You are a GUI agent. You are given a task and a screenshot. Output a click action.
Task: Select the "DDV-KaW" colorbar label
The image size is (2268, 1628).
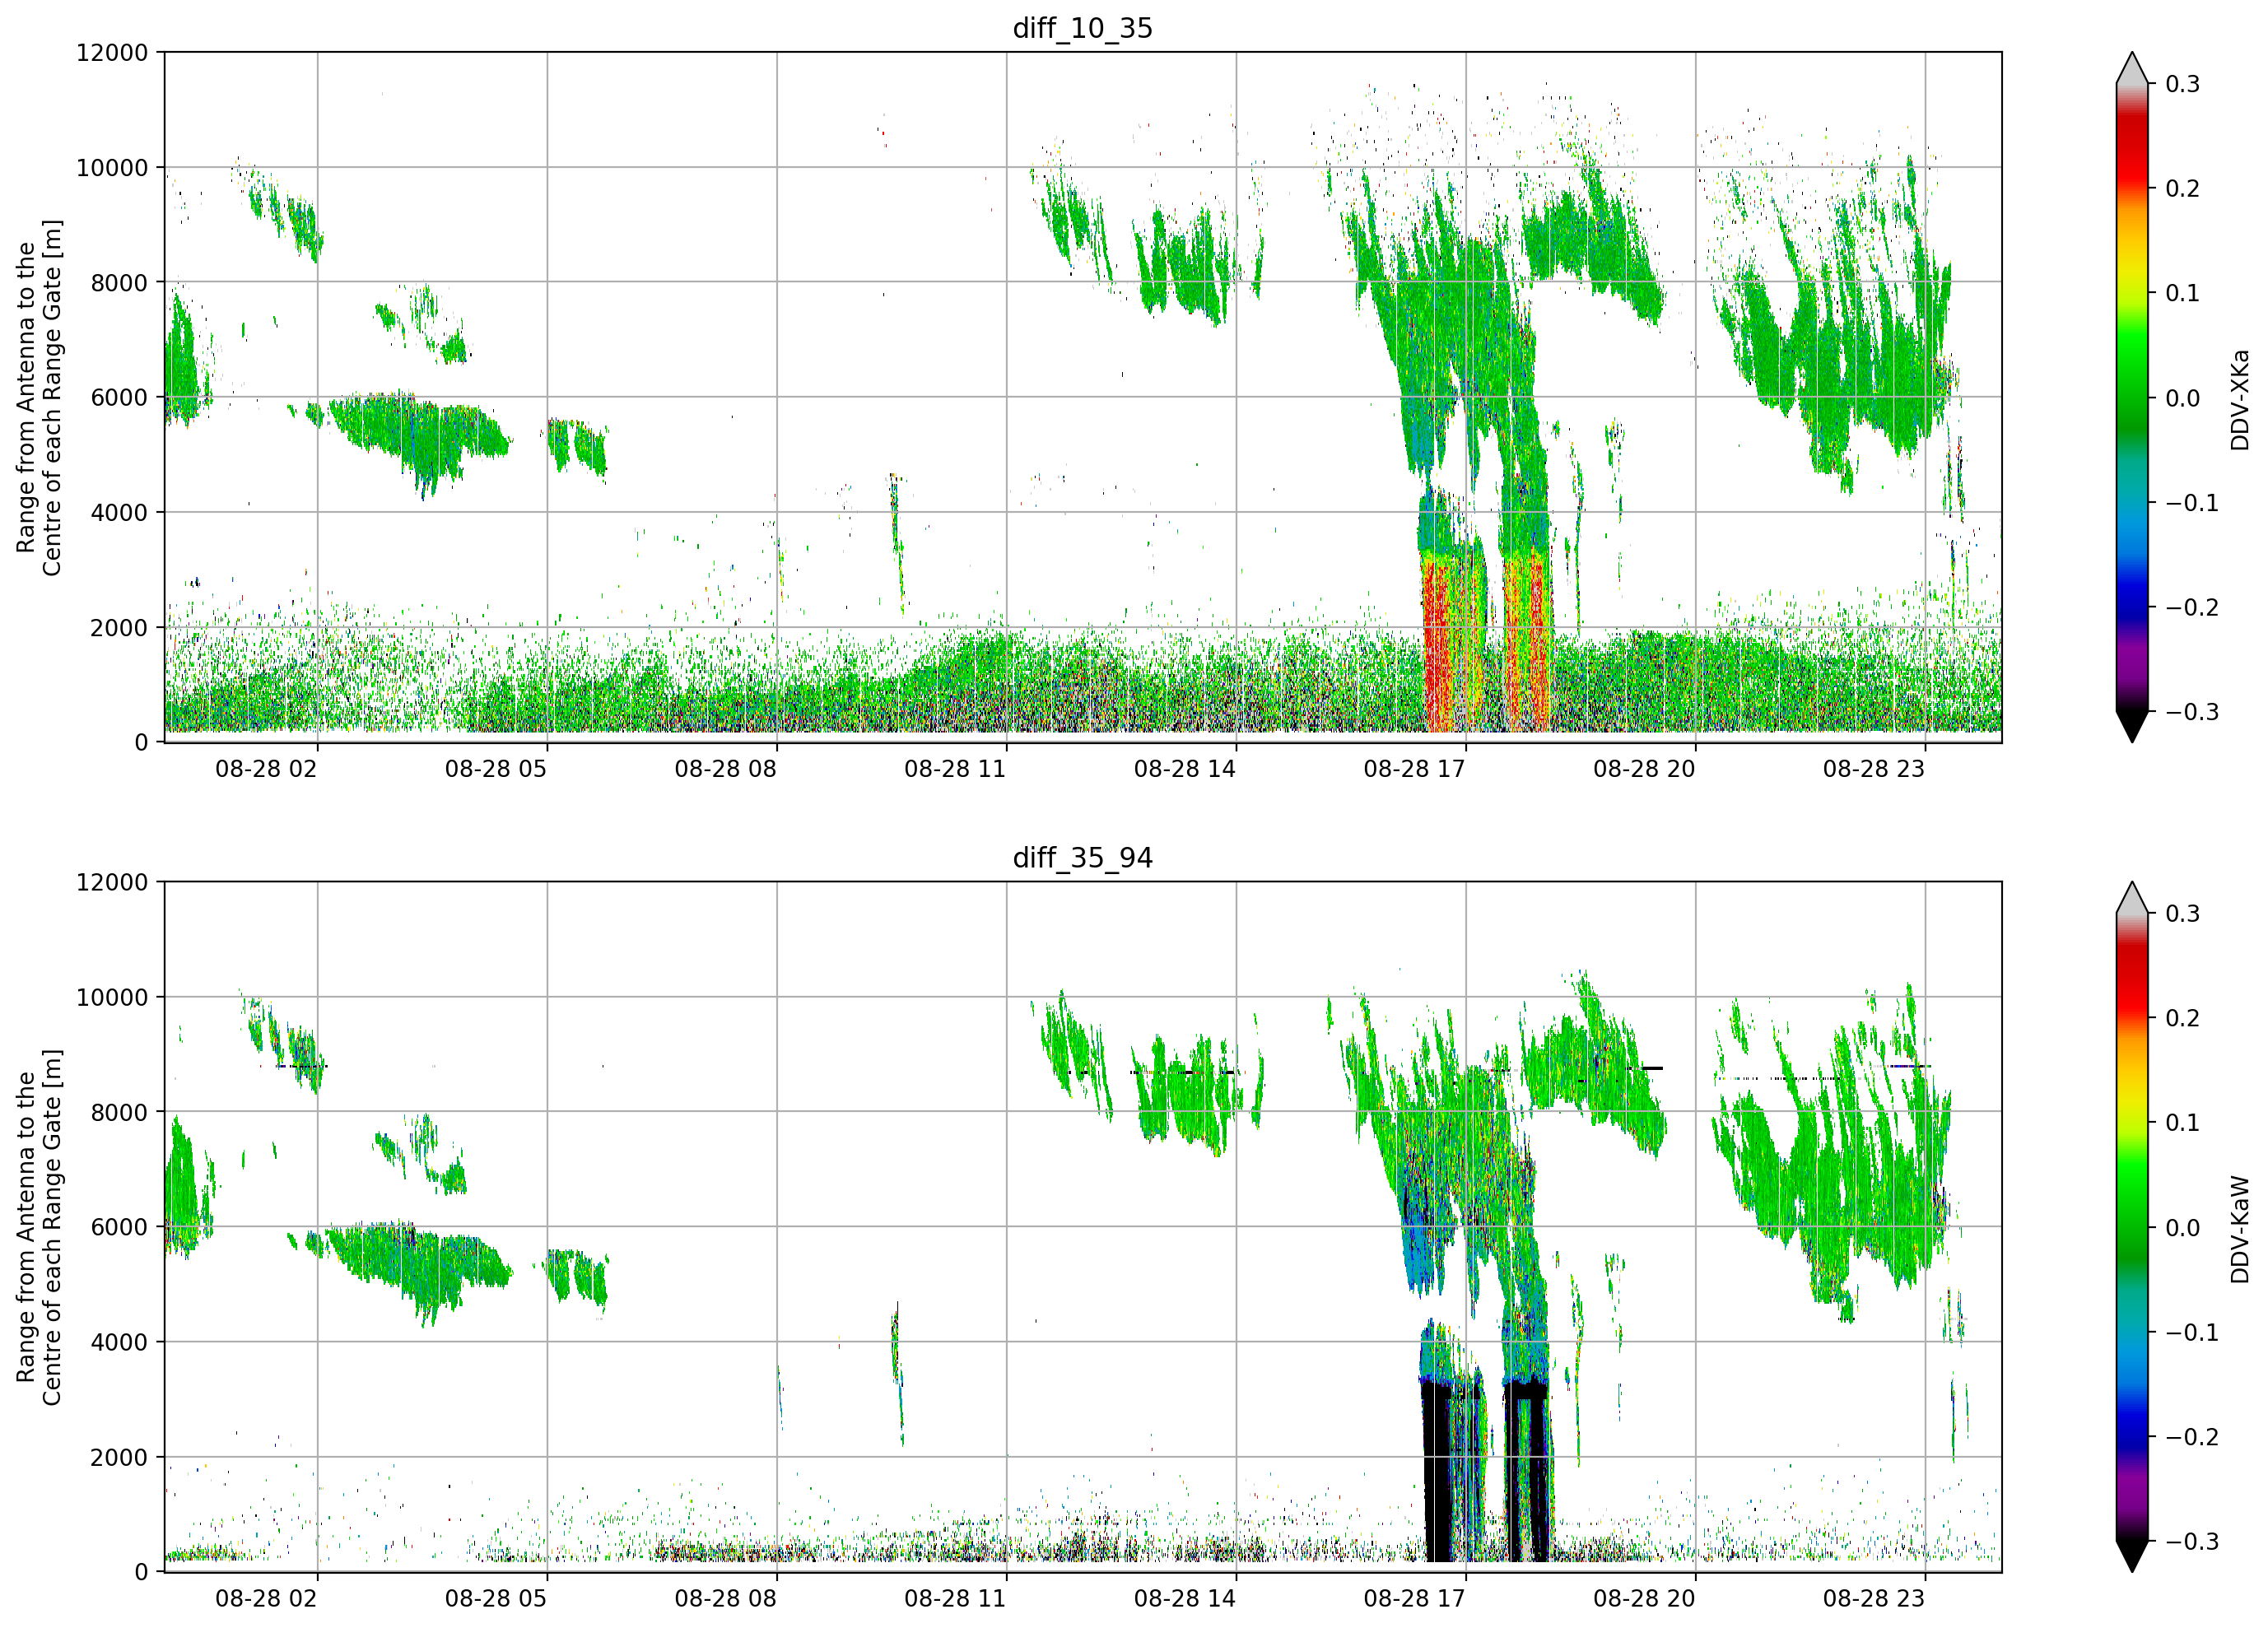[2239, 1229]
